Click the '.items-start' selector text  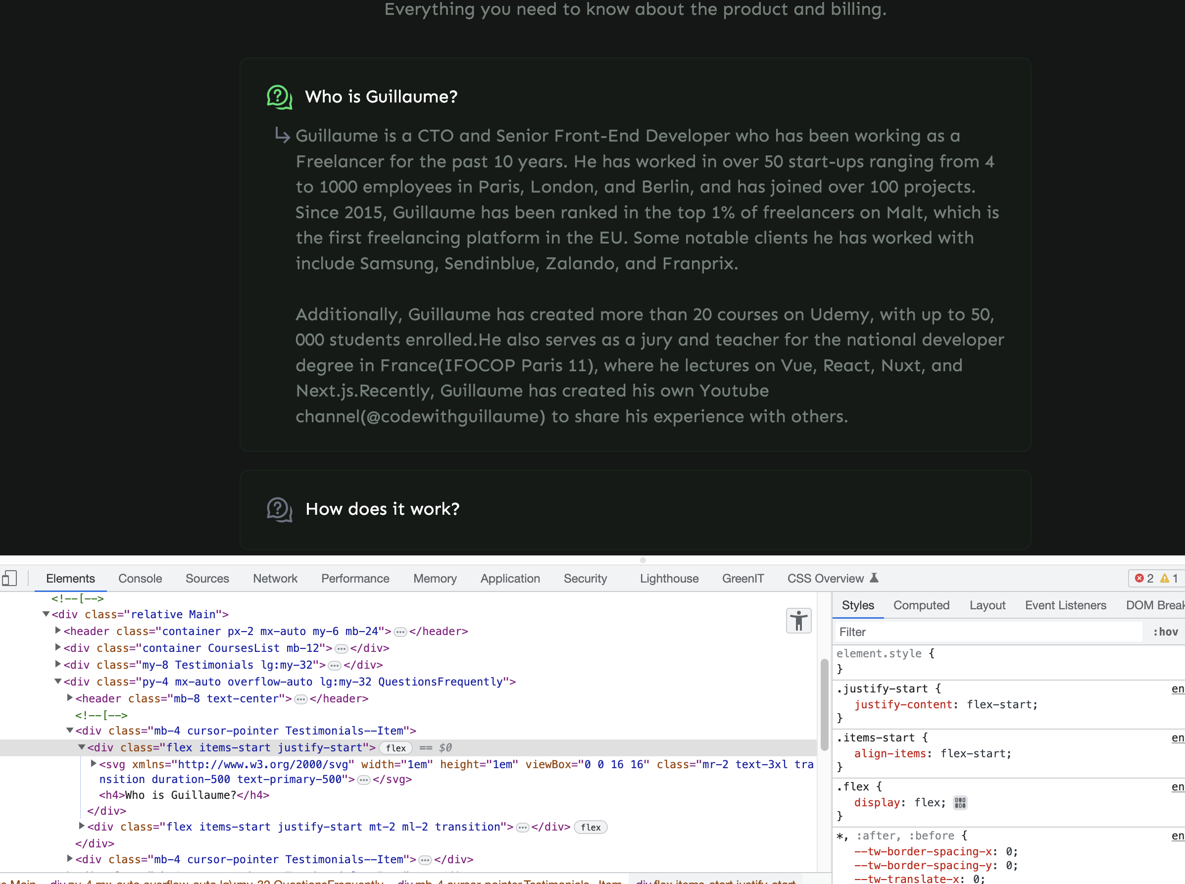pos(875,738)
